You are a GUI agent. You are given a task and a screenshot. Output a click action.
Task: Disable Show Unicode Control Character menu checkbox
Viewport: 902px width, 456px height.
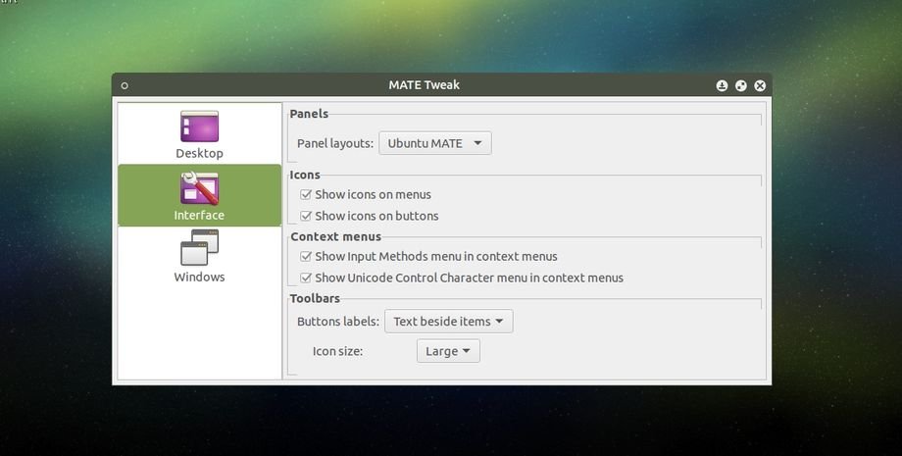click(x=306, y=278)
